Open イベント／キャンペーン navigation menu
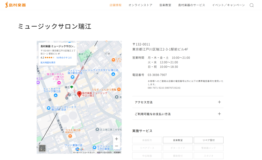262x160 pixels. (x=228, y=5)
